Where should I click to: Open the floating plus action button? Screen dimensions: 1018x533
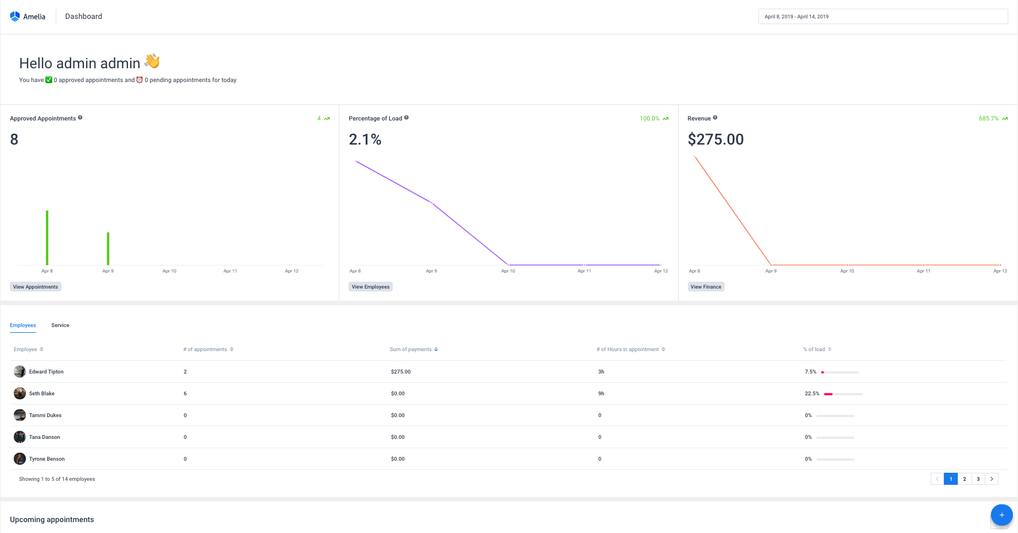click(1001, 515)
